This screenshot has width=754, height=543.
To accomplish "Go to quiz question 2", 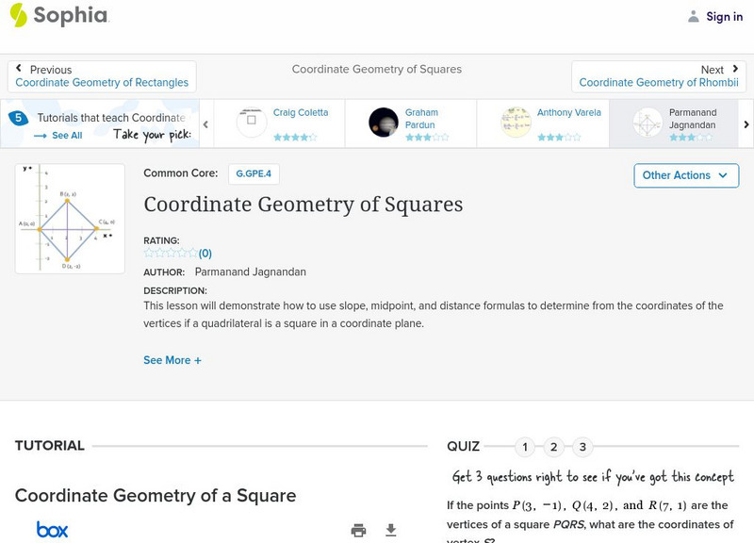I will (x=554, y=447).
